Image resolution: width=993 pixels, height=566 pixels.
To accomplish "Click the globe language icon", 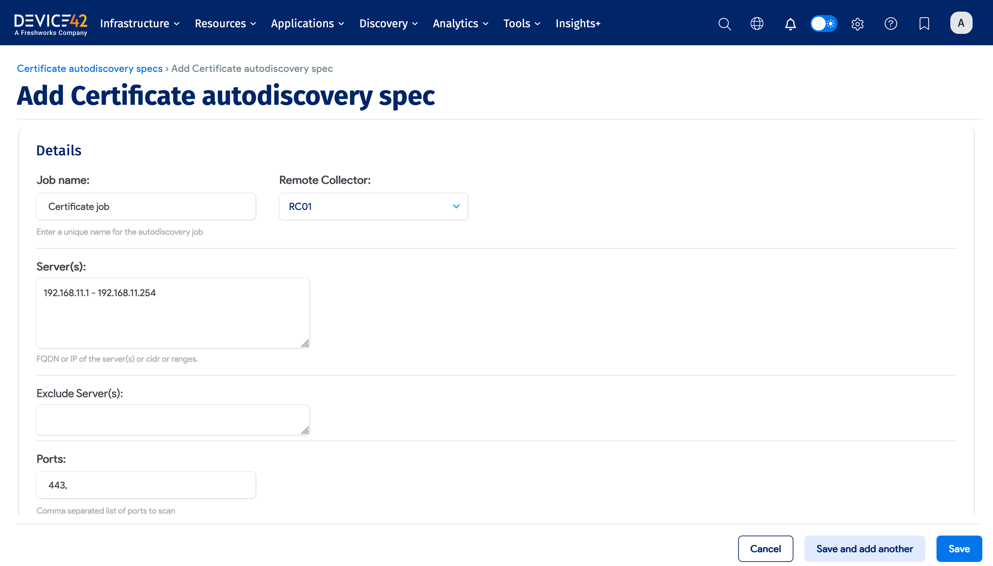I will (x=757, y=24).
